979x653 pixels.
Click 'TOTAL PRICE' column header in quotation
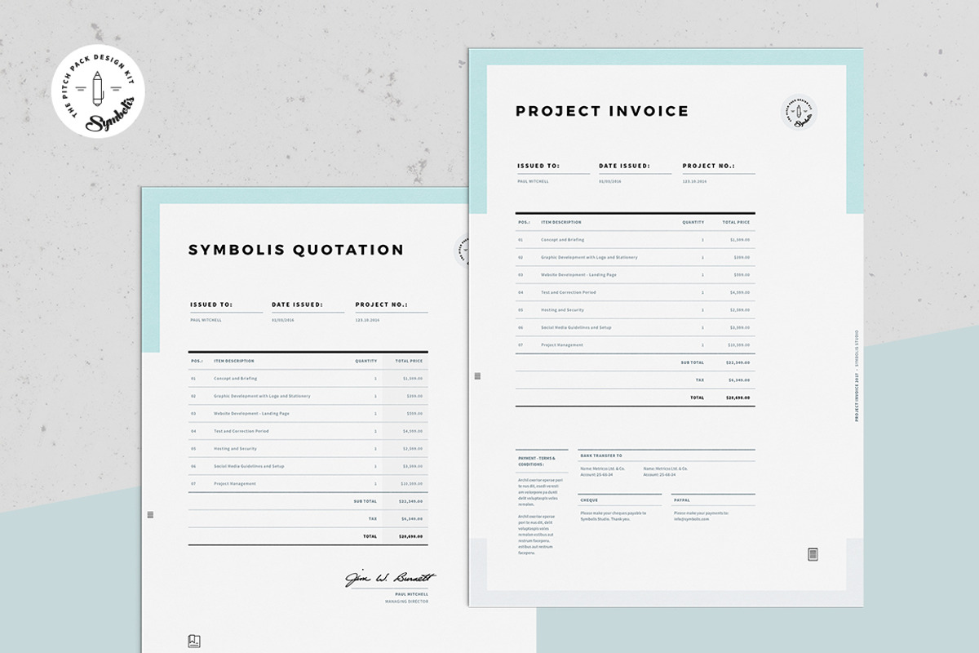409,361
